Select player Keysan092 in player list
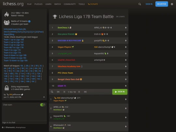The height and width of the screenshot is (132, 176). click(x=89, y=117)
